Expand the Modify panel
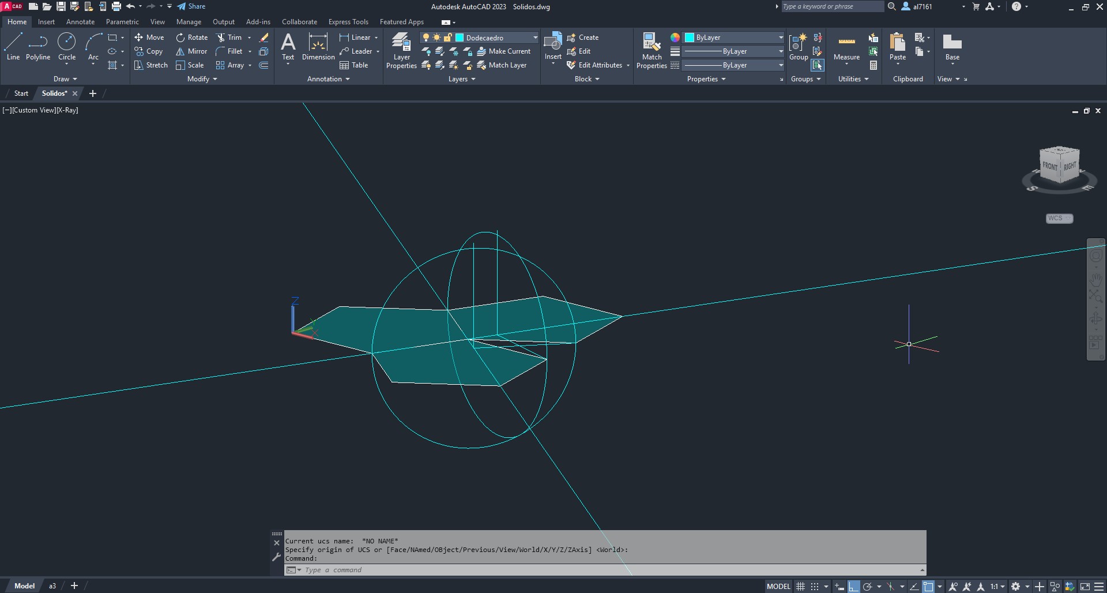 click(x=202, y=79)
